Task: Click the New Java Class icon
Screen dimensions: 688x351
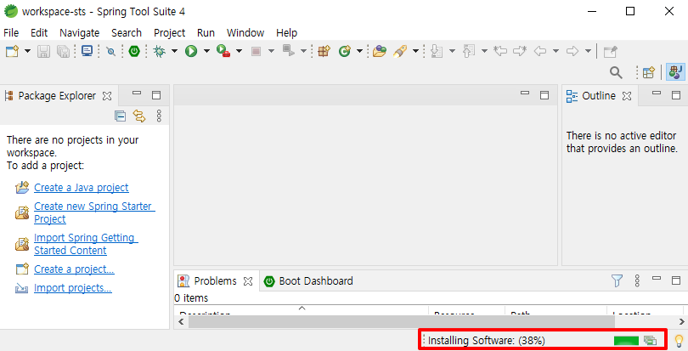Action: [x=345, y=51]
